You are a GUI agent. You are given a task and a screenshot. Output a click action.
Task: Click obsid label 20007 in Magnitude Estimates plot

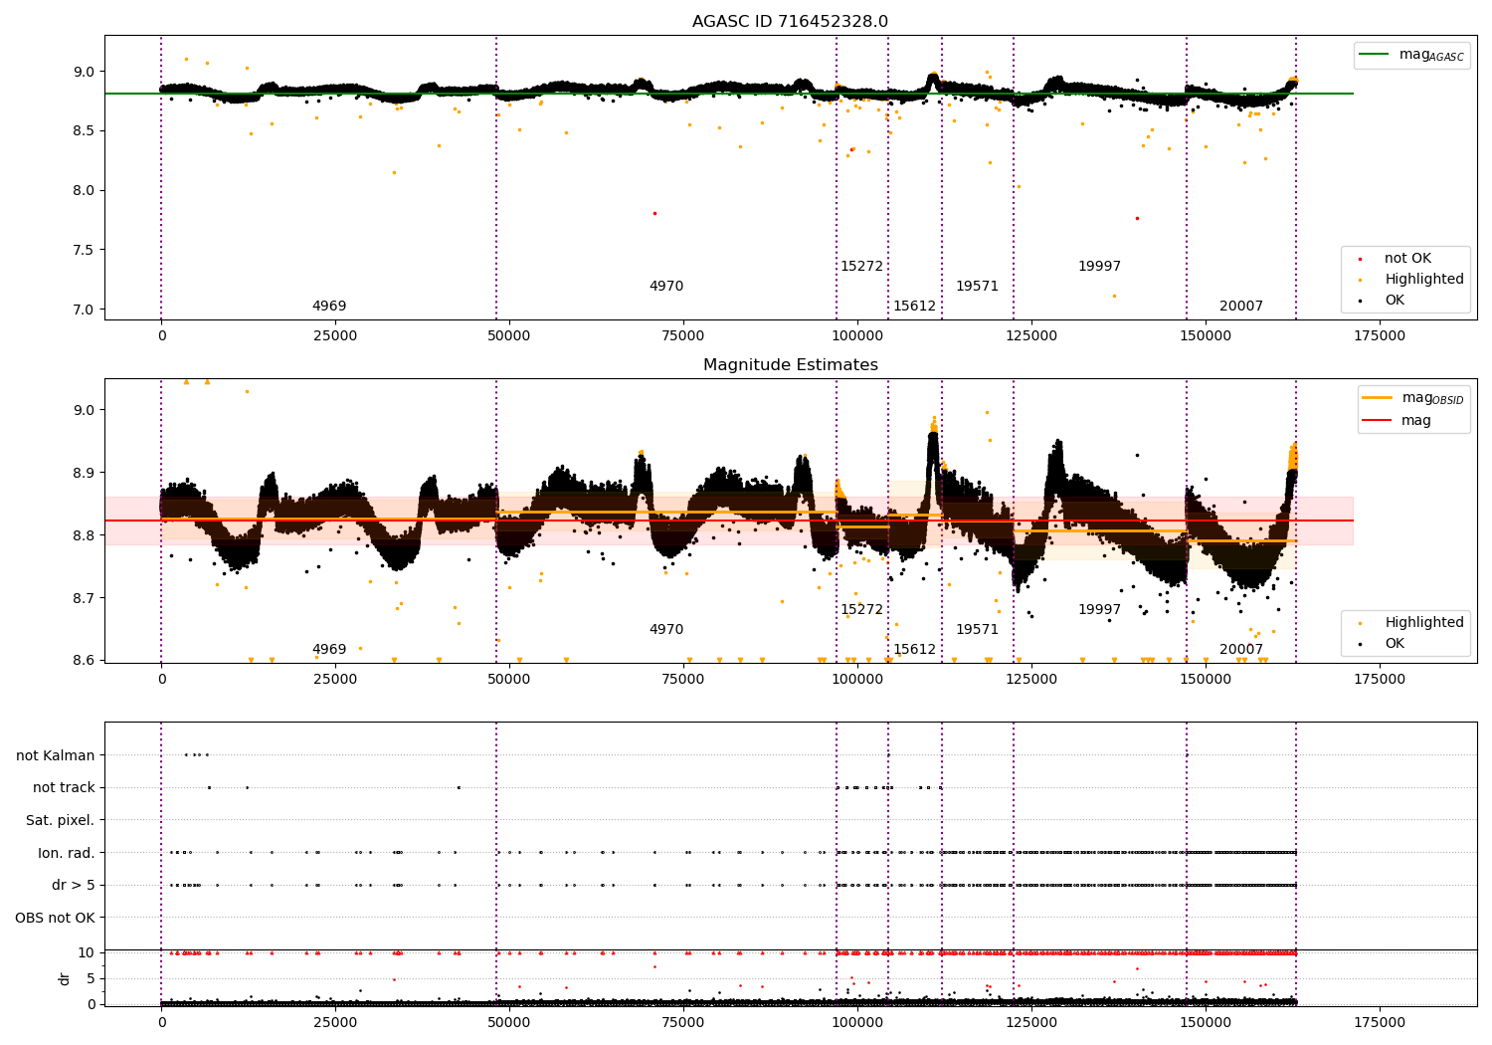click(x=1241, y=650)
